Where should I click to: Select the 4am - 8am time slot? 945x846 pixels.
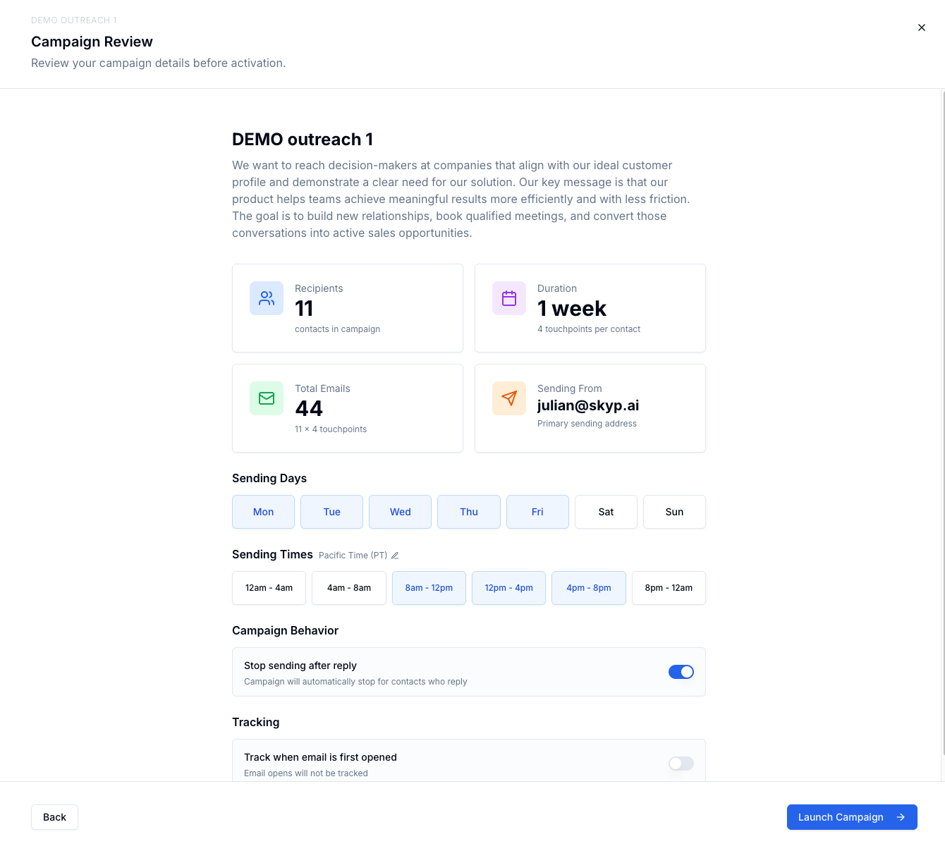348,587
